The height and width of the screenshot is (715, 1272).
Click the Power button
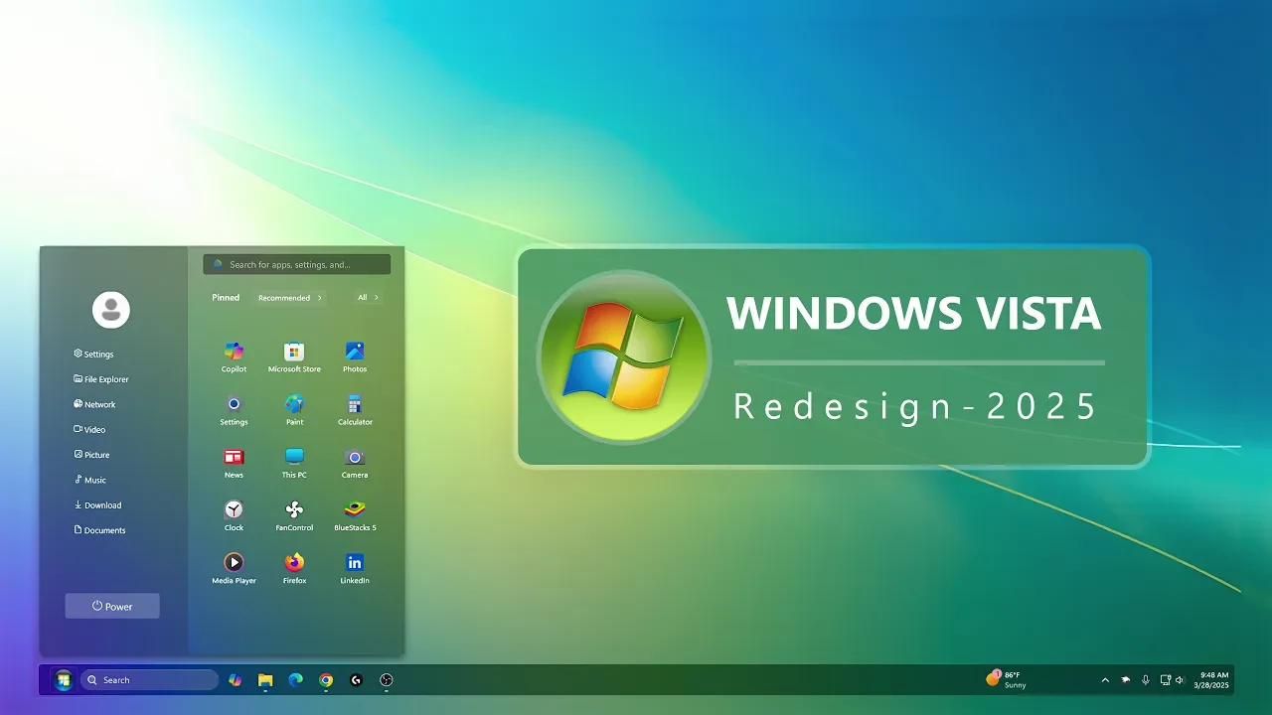click(x=112, y=607)
